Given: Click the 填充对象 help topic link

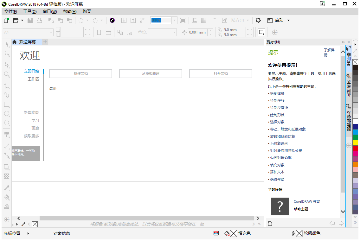Looking at the screenshot, I should tap(277, 165).
